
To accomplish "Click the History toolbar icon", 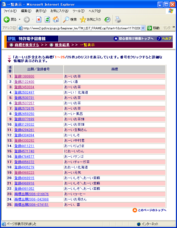I will [107, 20].
